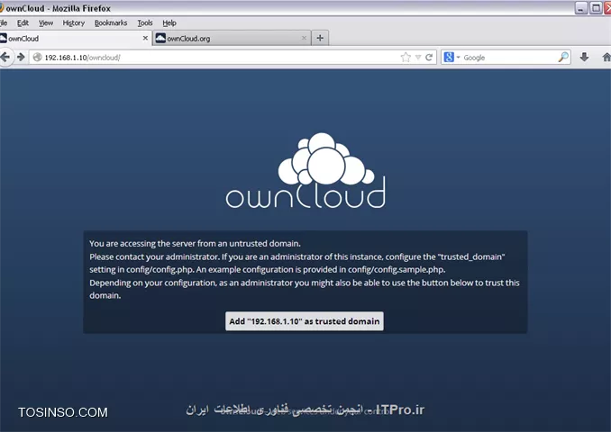This screenshot has height=432, width=611.
Task: Go back with the browser back arrow
Action: [x=5, y=58]
